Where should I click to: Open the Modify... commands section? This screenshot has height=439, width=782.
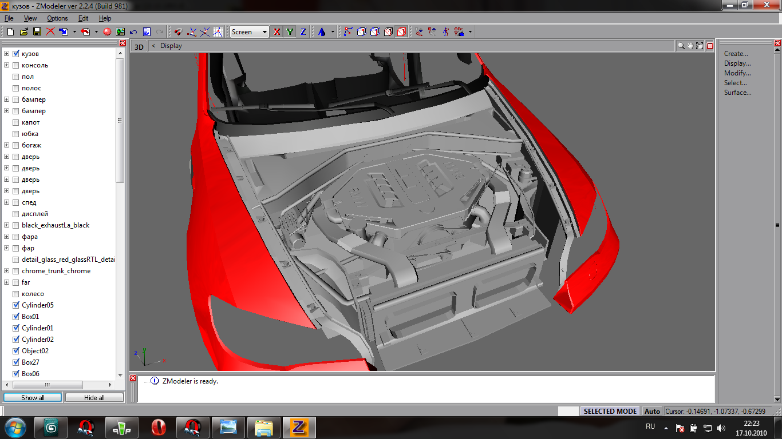coord(737,73)
